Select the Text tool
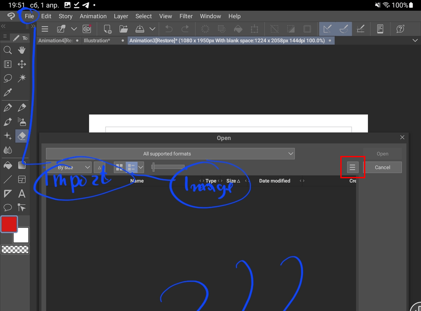The image size is (421, 311). point(21,193)
